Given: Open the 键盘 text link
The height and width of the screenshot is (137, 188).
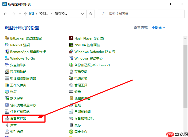Looking at the screenshot, I should tap(78, 92).
